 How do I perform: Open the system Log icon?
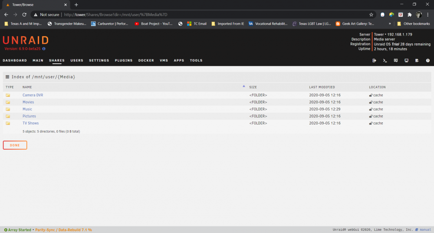pos(417,60)
